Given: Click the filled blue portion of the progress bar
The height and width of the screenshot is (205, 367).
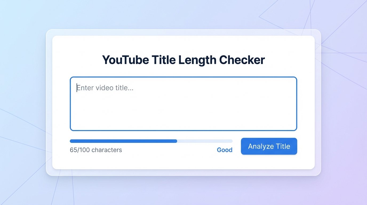Looking at the screenshot, I should 123,141.
